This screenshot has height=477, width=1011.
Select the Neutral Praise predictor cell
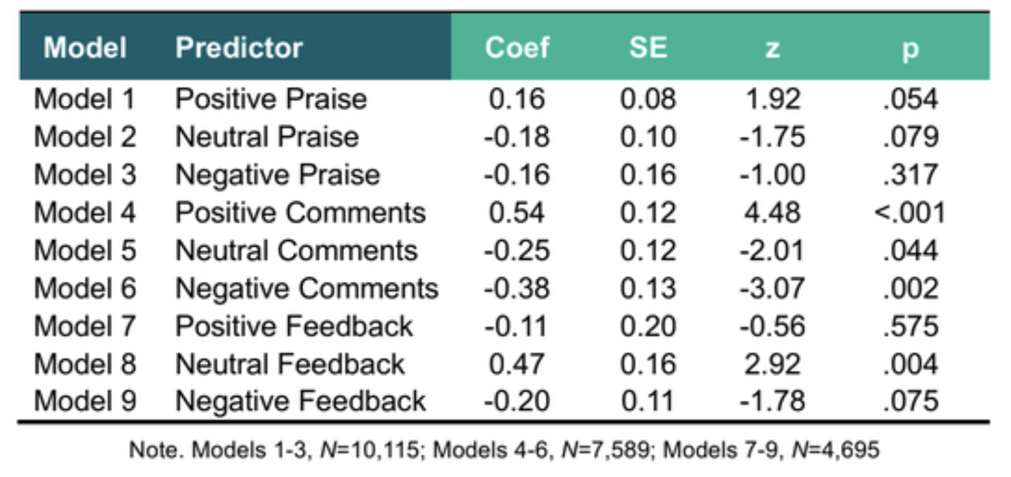(x=267, y=137)
